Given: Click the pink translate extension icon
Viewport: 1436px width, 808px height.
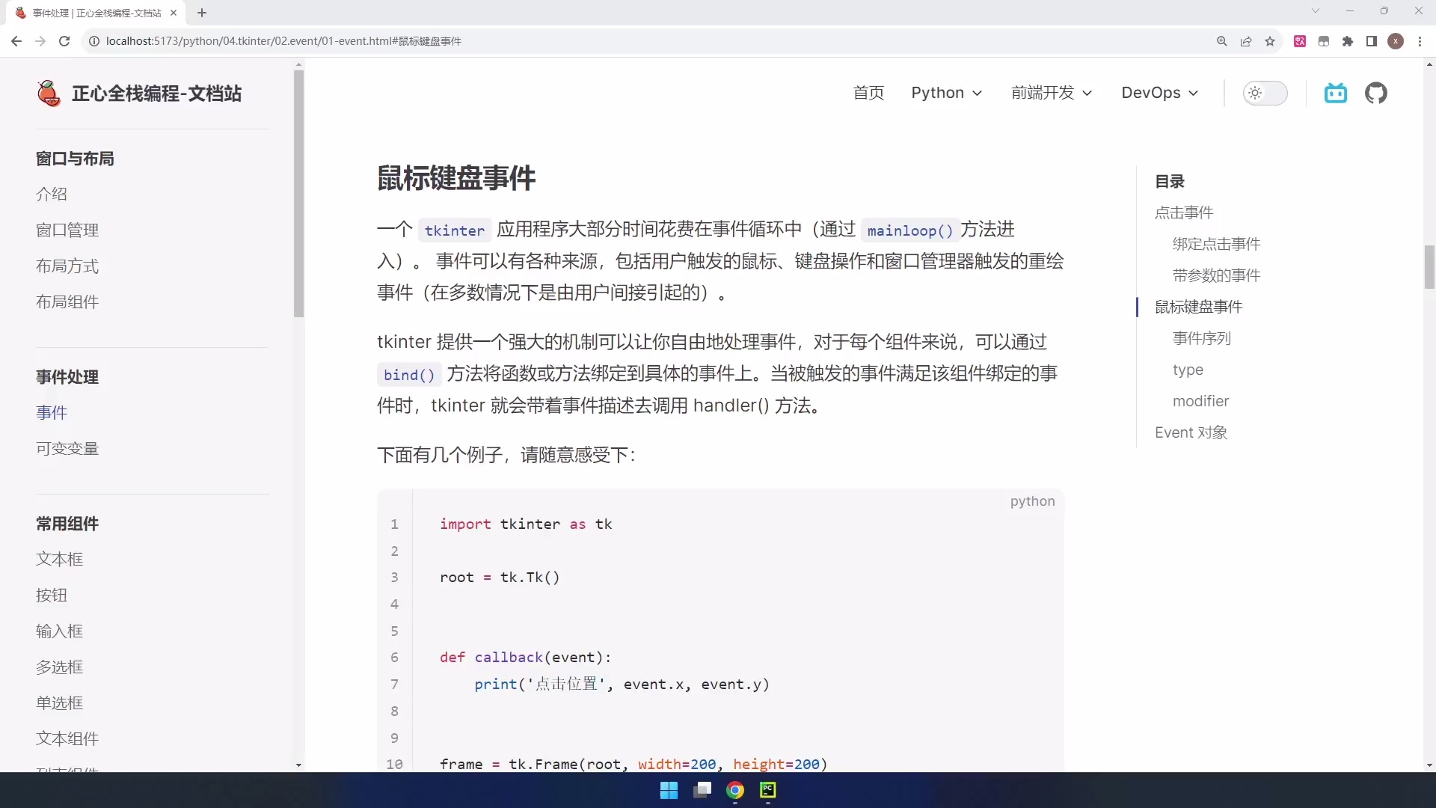Looking at the screenshot, I should (x=1301, y=41).
